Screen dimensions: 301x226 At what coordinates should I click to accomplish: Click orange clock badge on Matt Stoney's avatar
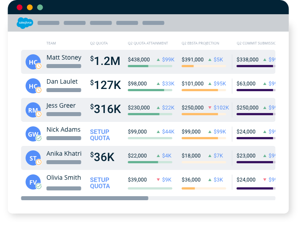coord(39,66)
